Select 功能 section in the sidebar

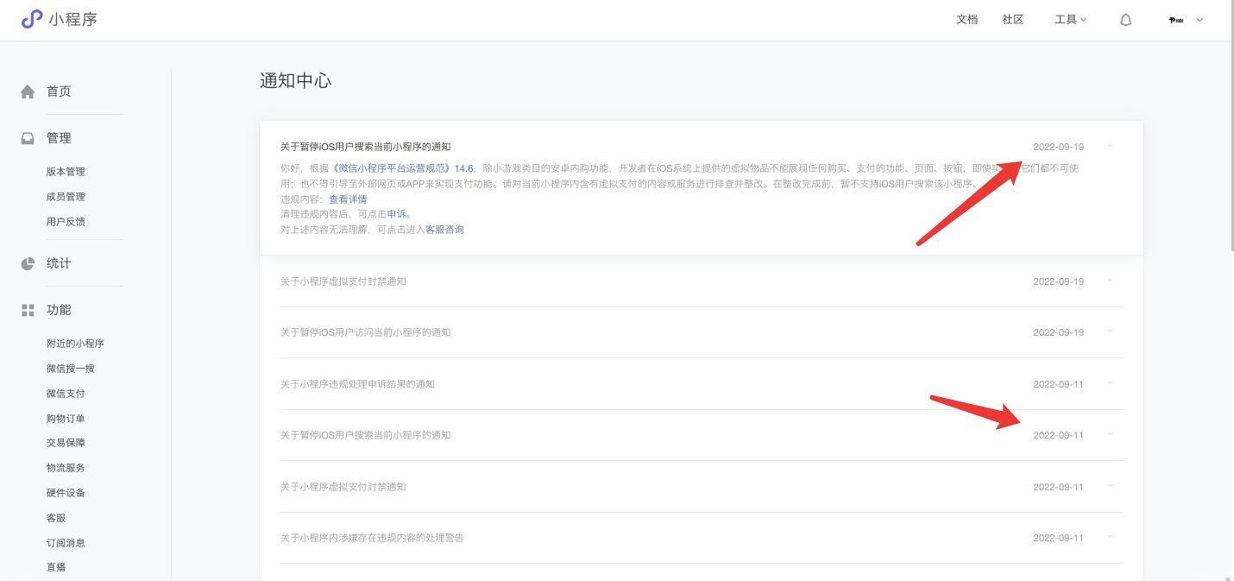(59, 310)
